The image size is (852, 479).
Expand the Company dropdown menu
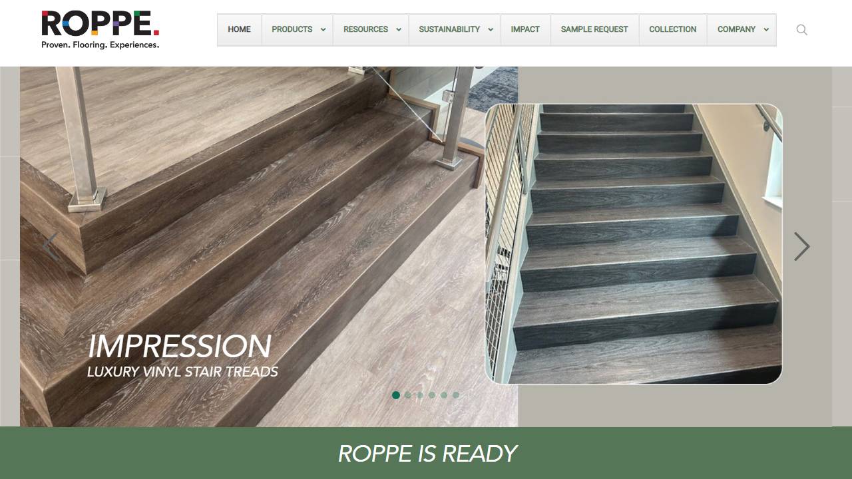coord(742,30)
